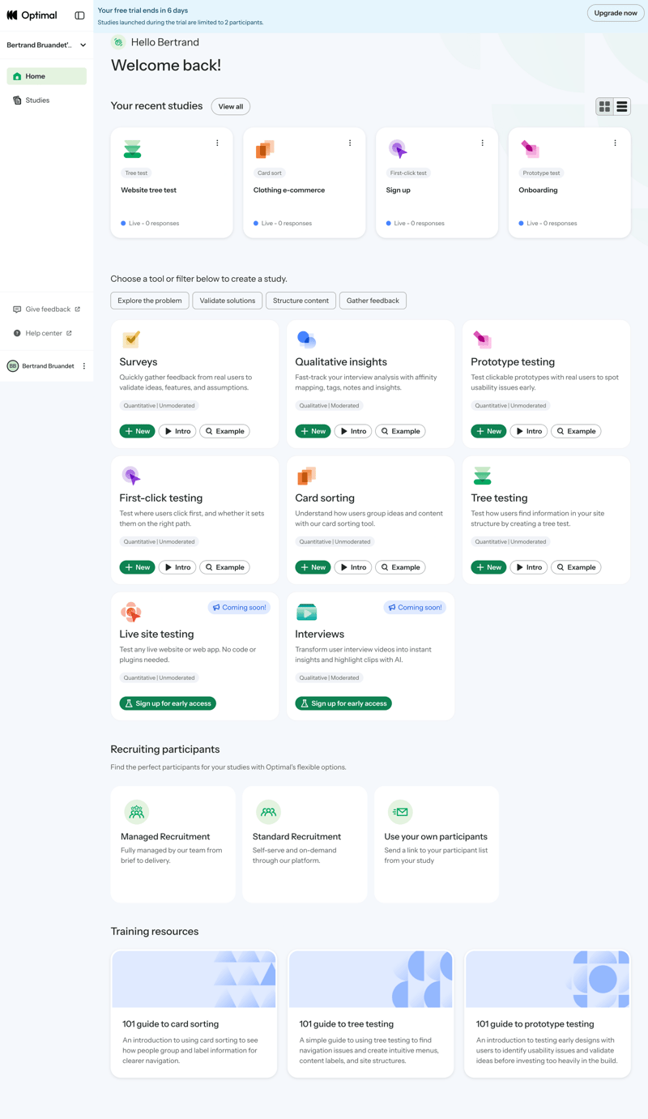Screen dimensions: 648x1119
Task: Click the Sign up first-click test icon
Action: [x=397, y=149]
